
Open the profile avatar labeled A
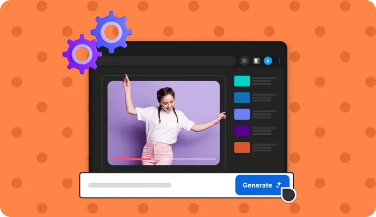pos(268,61)
